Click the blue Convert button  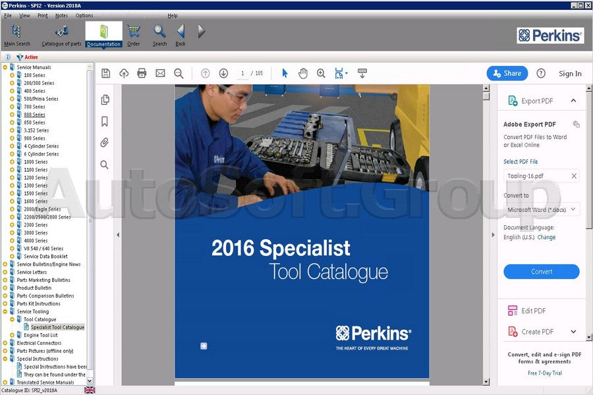tap(541, 271)
